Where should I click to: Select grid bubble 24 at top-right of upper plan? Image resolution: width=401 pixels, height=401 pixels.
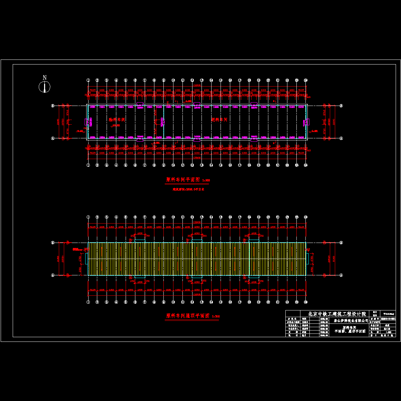pos(306,80)
